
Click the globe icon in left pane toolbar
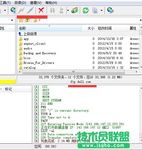coord(13,10)
